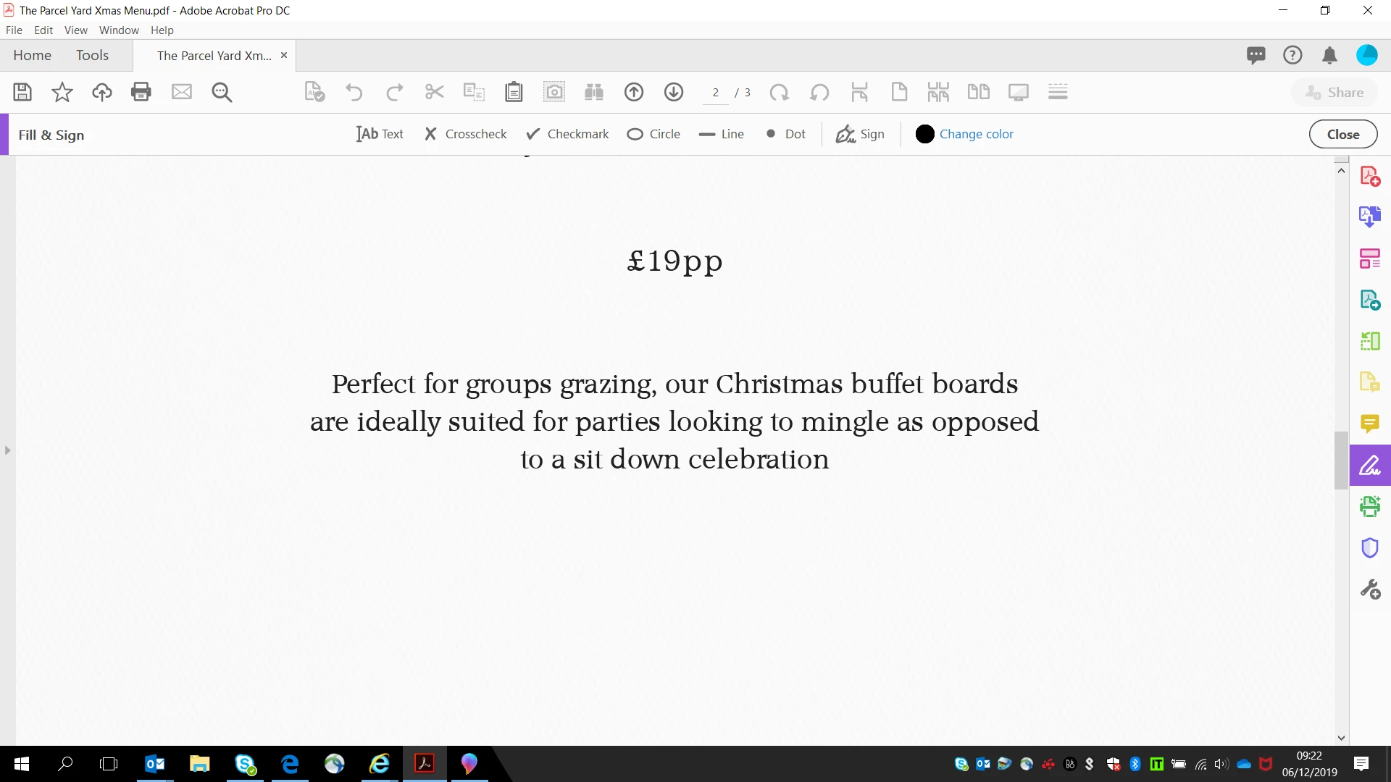Click the Save file icon
This screenshot has width=1391, height=782.
pos(22,92)
